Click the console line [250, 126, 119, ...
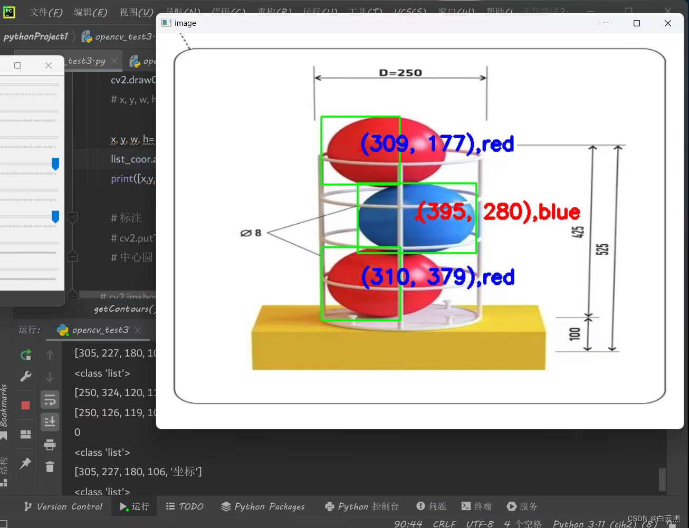 click(x=116, y=412)
